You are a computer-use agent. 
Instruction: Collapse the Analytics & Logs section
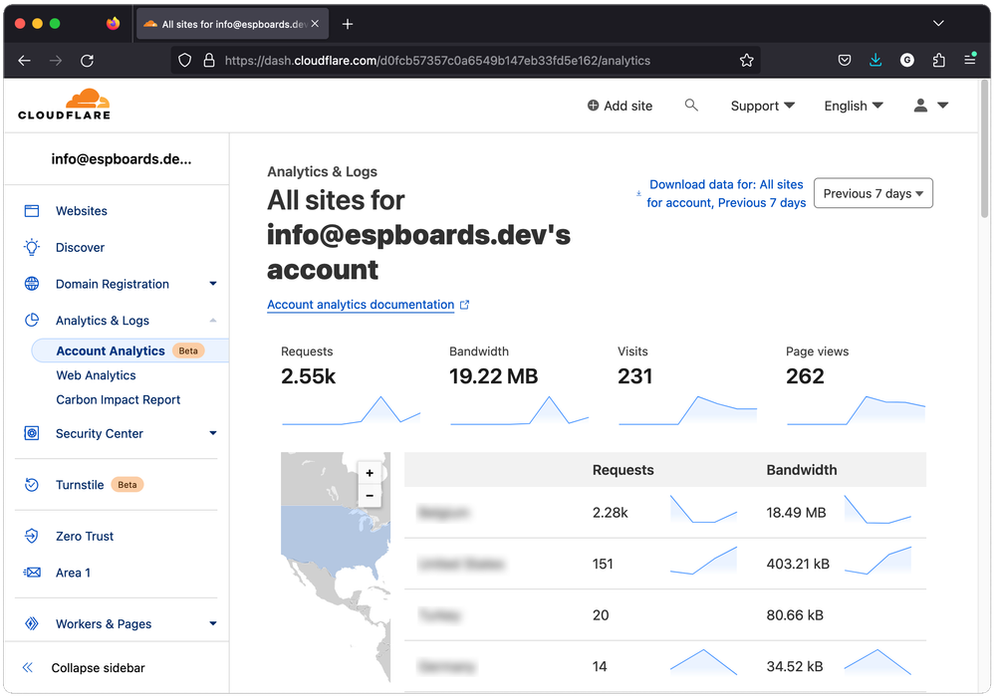pos(212,321)
